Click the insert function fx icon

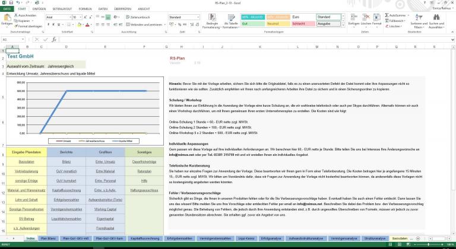pyautogui.click(x=53, y=40)
